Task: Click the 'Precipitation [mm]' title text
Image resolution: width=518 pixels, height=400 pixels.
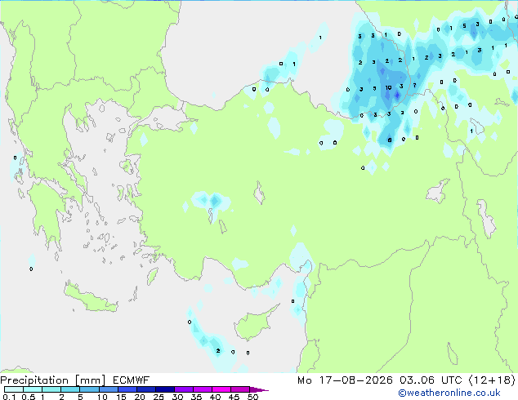Action: tap(53, 380)
